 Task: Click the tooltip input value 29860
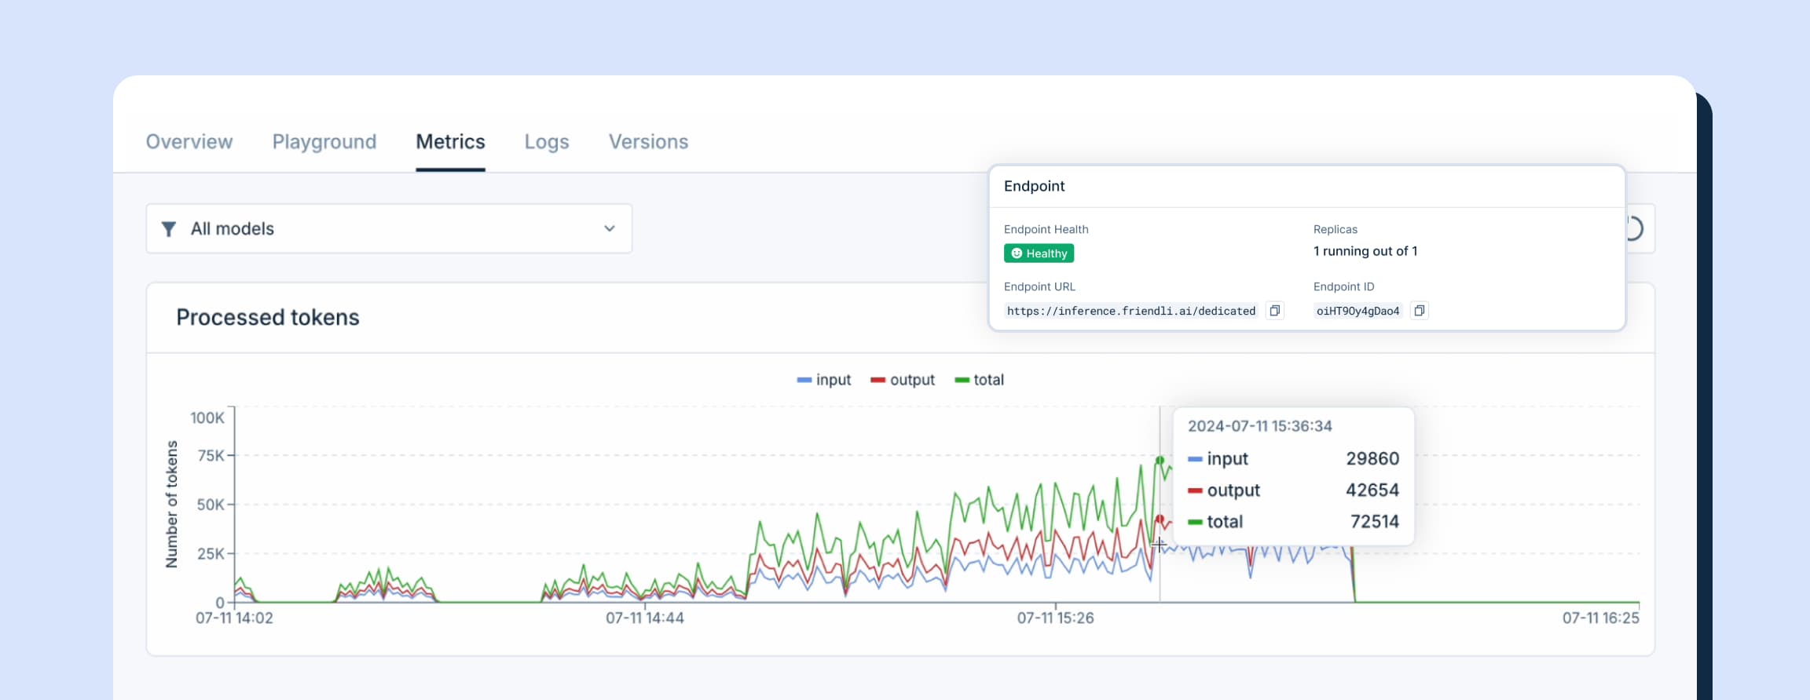point(1372,458)
